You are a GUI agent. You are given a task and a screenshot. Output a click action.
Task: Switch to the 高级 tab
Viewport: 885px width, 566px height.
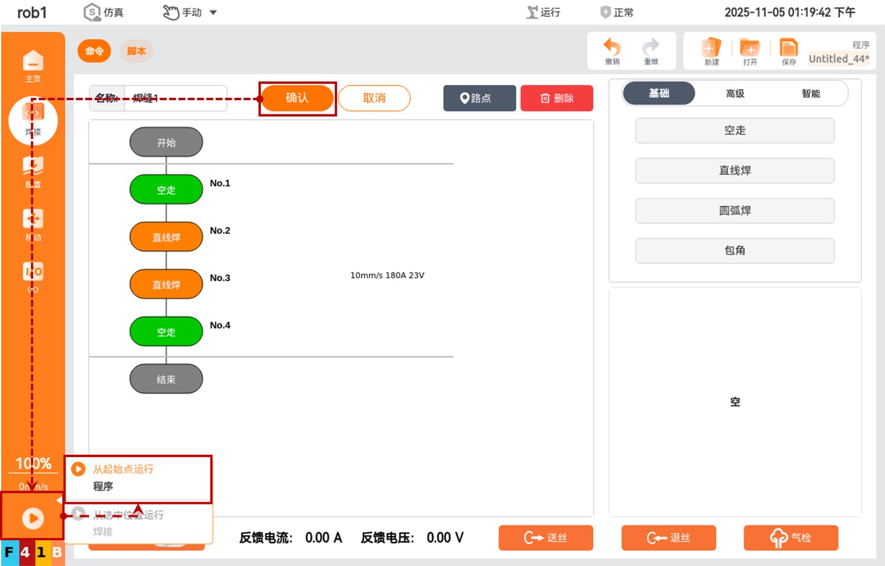click(735, 94)
